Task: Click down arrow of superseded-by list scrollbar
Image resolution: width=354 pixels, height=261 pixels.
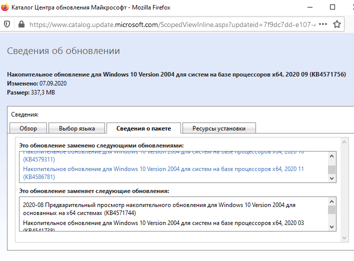Action: click(x=331, y=178)
